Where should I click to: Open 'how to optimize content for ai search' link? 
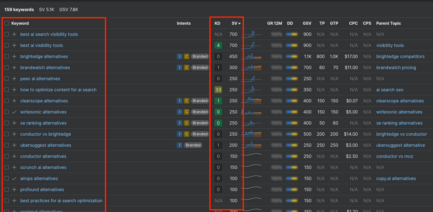58,90
